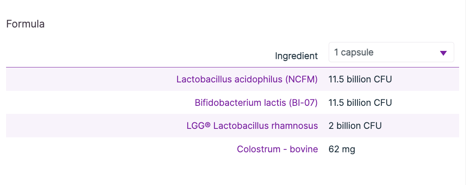Click the (NCFM) strain code text
Screen dimensions: 466x185
click(x=301, y=79)
